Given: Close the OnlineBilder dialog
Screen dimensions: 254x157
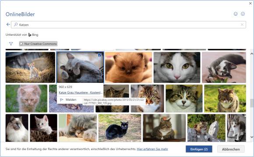Looking at the screenshot, I should (x=250, y=3).
